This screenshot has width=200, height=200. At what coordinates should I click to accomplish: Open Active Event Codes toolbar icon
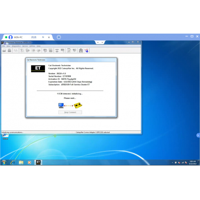(x=33, y=50)
